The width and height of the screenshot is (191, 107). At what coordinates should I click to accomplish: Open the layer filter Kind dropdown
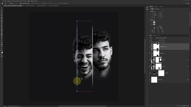pyautogui.click(x=152, y=38)
